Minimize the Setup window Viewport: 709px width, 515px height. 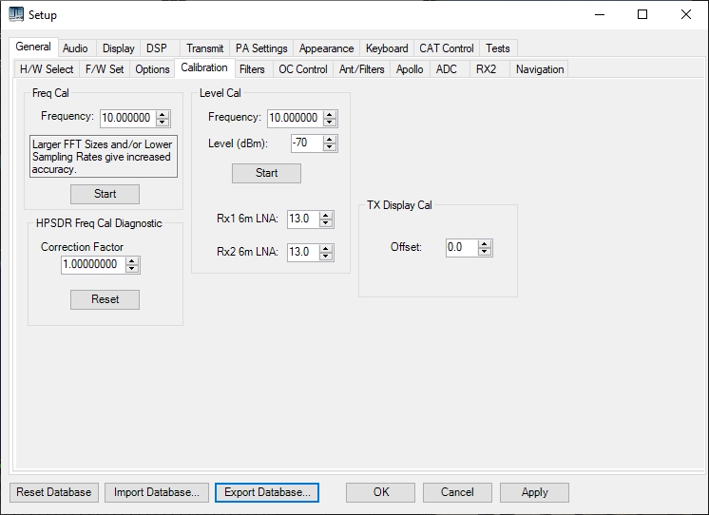600,14
